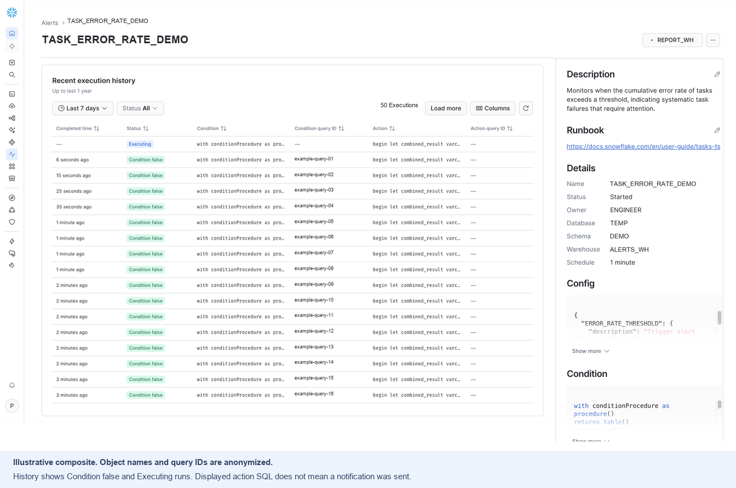Go to Home via the house icon
This screenshot has width=736, height=488.
pos(12,33)
